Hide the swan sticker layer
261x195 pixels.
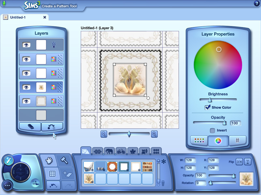(26, 87)
